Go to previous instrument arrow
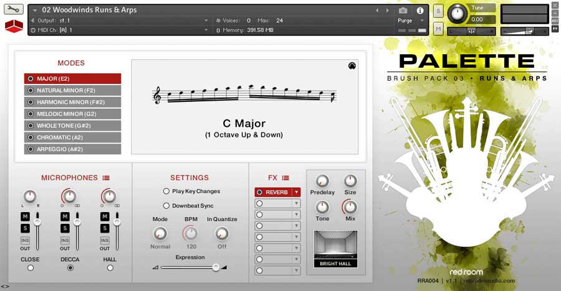561x291 pixels. (x=376, y=11)
